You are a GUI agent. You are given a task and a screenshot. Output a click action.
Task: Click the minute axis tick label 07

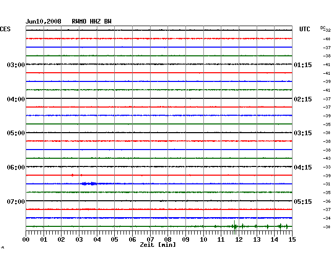click(x=150, y=240)
